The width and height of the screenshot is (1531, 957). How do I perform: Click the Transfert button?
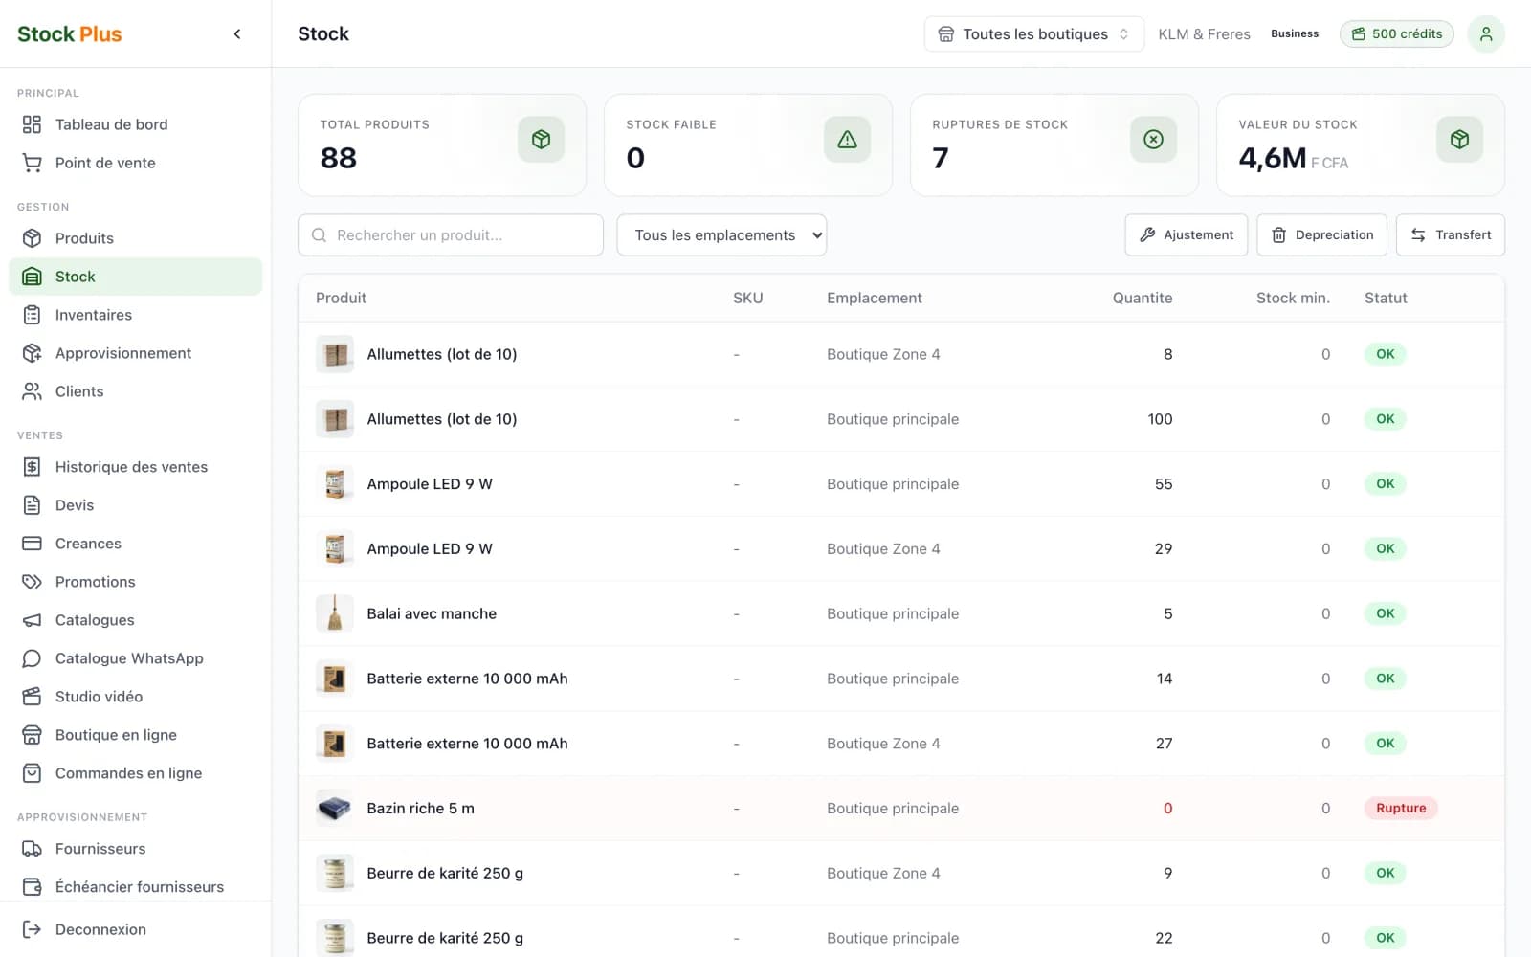coord(1451,235)
